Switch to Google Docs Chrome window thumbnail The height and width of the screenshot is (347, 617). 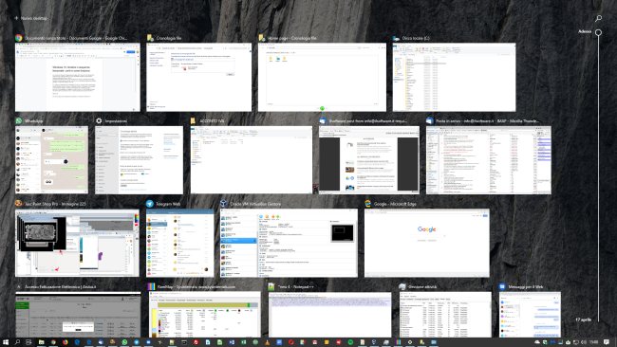tap(78, 77)
